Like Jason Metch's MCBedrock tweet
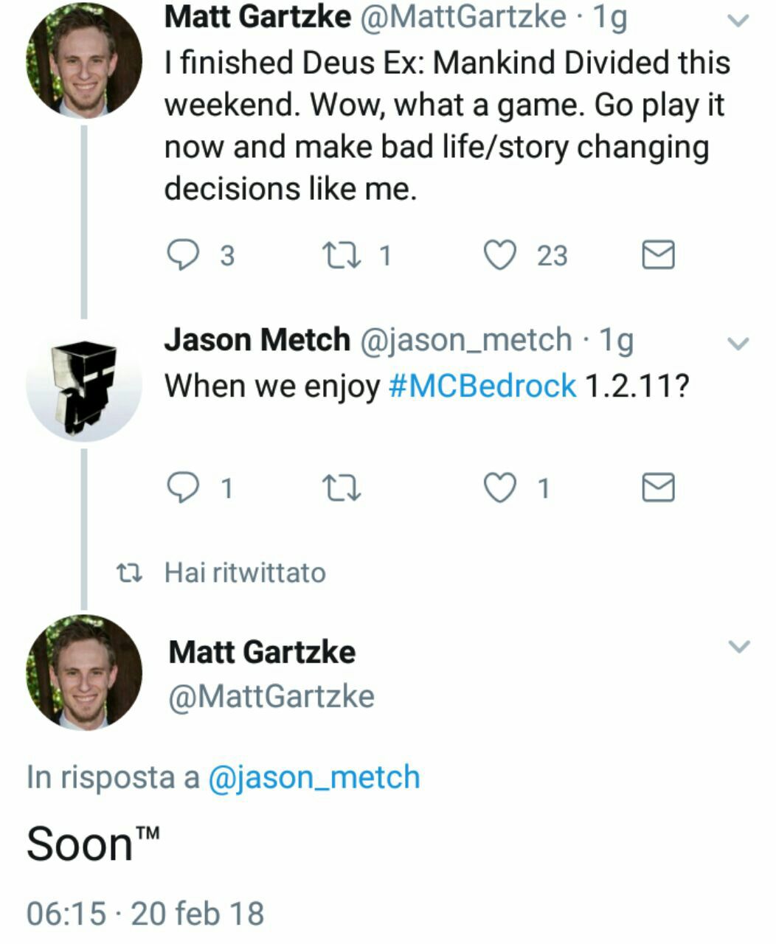The image size is (776, 944). tap(500, 487)
